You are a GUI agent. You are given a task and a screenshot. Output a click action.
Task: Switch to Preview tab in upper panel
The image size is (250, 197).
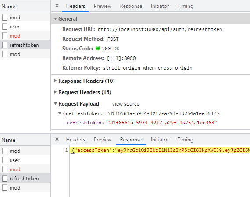point(103,6)
